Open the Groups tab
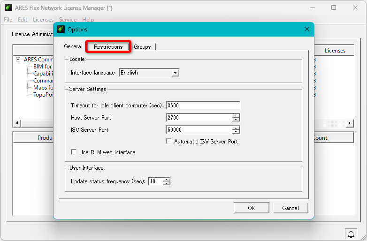The height and width of the screenshot is (241, 367). (x=142, y=47)
